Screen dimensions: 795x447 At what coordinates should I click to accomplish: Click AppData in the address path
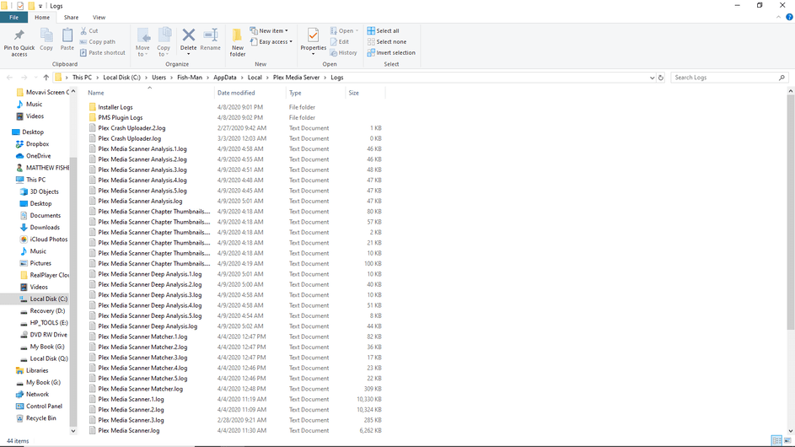click(224, 78)
